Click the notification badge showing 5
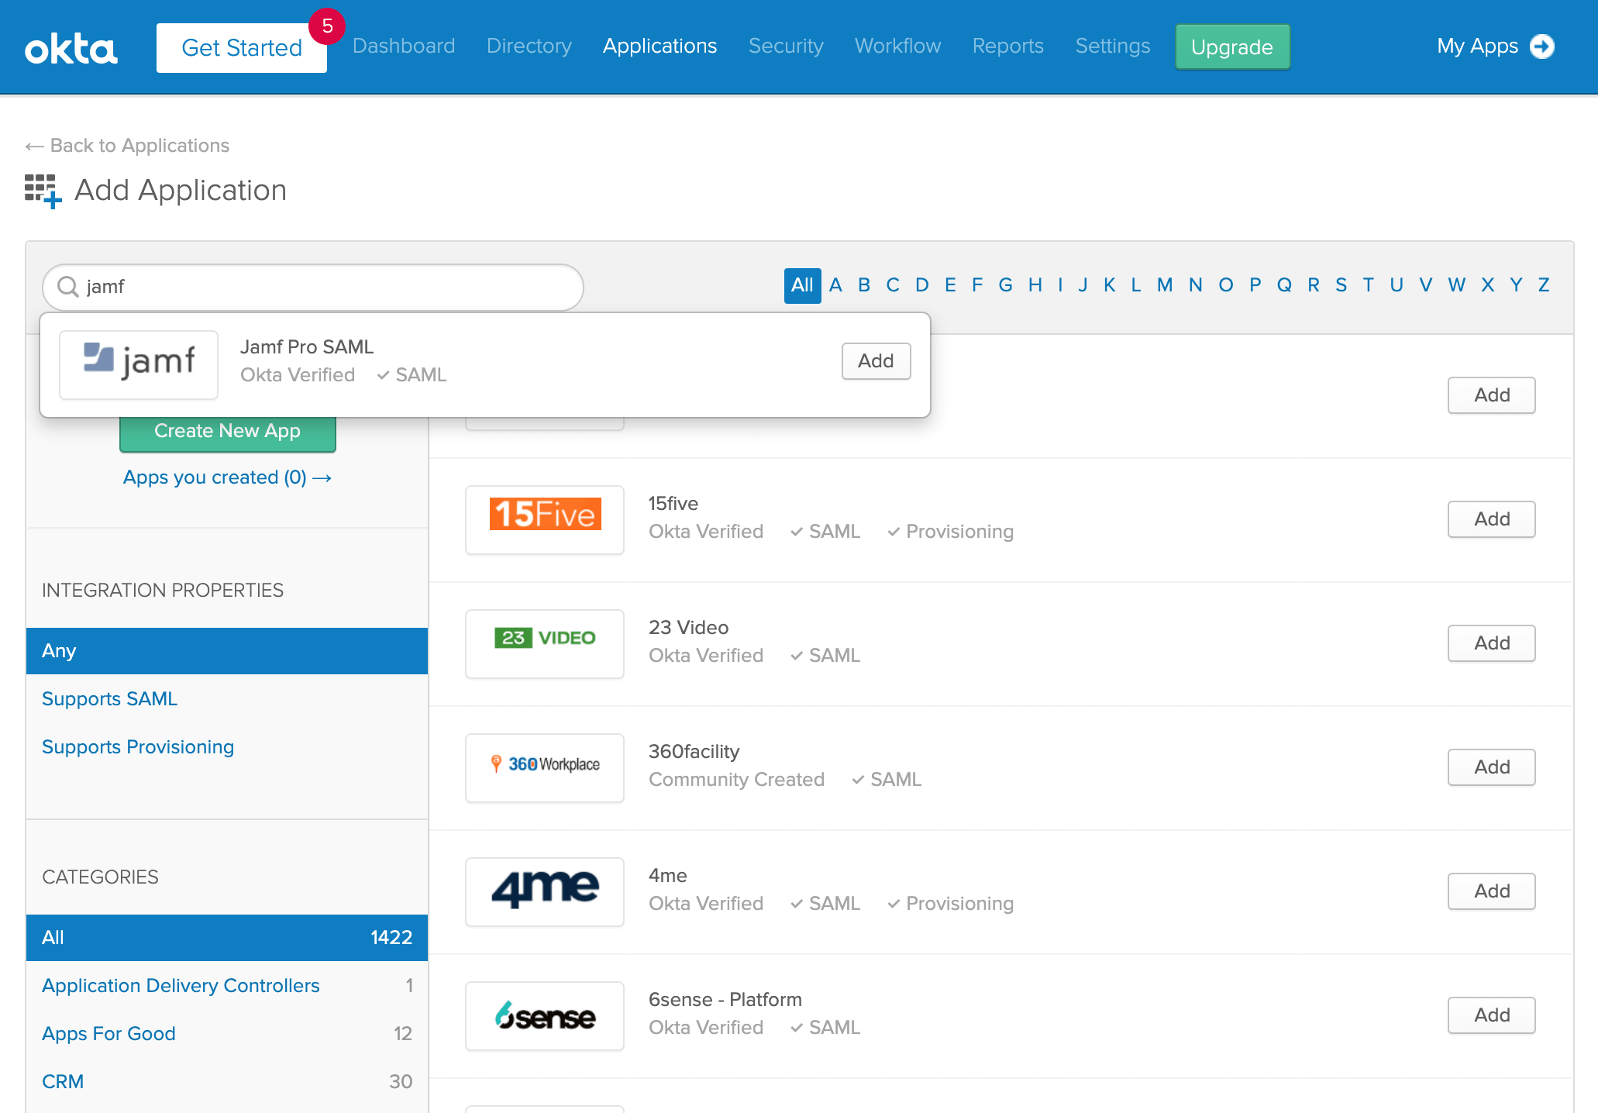Screen dimensions: 1598x1113 coord(327,26)
